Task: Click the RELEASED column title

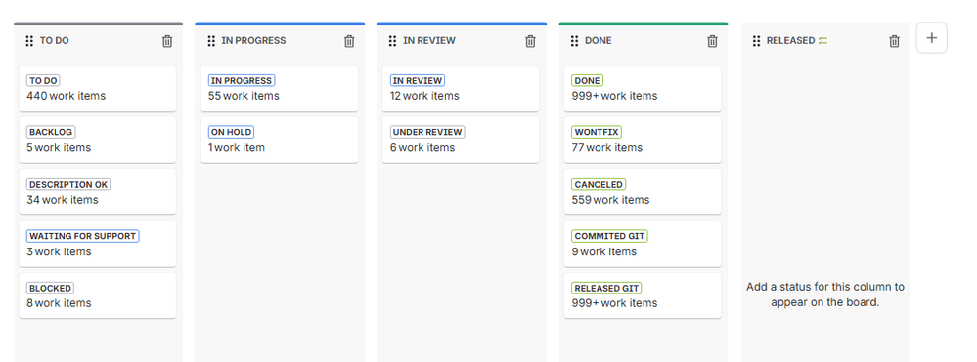Action: [791, 40]
